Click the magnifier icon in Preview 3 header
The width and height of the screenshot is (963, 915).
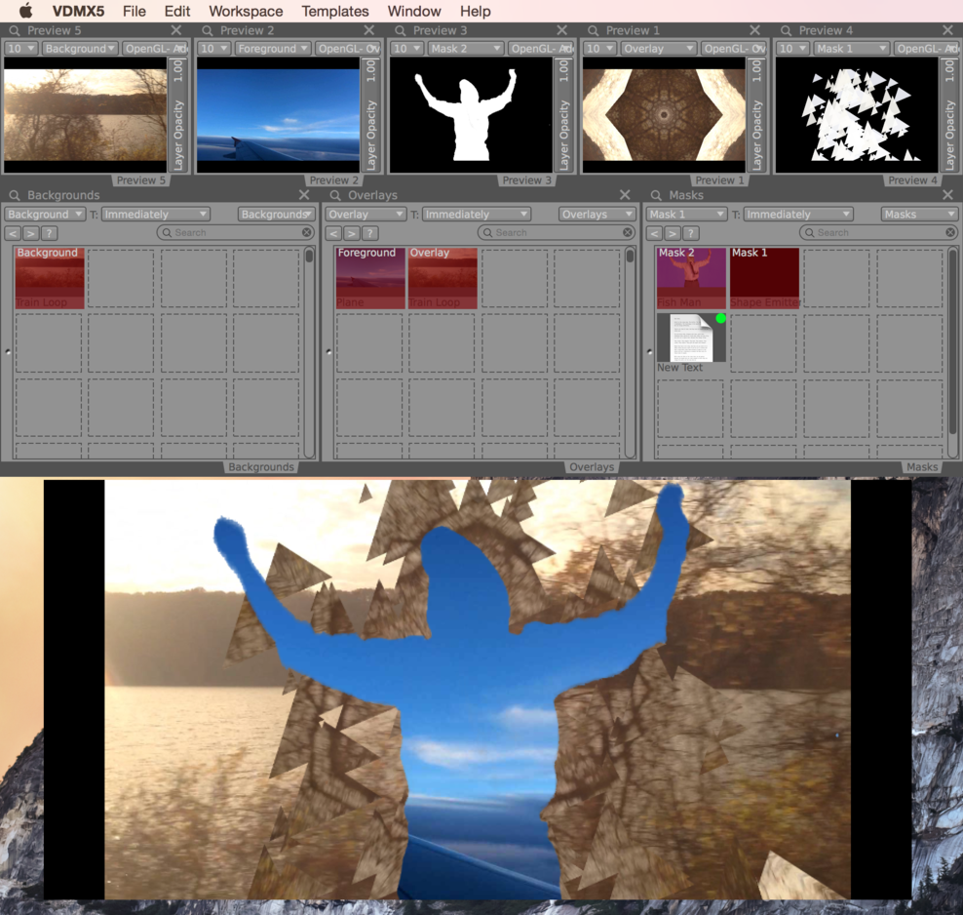401,30
